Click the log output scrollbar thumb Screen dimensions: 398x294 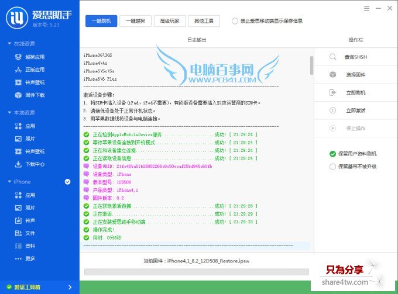click(311, 65)
